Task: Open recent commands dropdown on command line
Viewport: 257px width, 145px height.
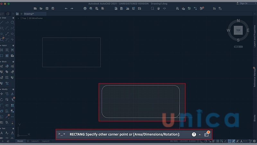Action: (64, 134)
